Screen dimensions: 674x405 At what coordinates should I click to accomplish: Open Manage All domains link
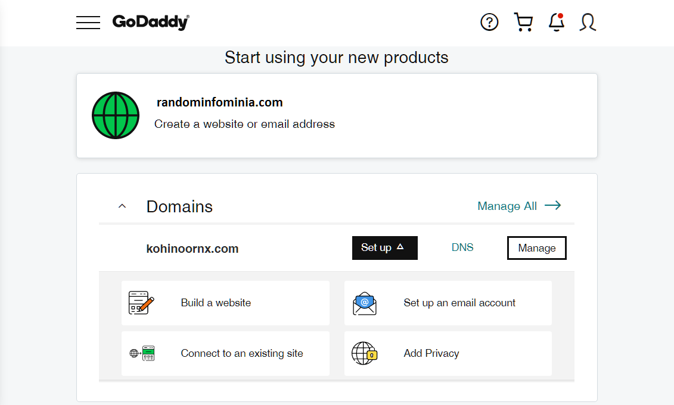pos(507,206)
